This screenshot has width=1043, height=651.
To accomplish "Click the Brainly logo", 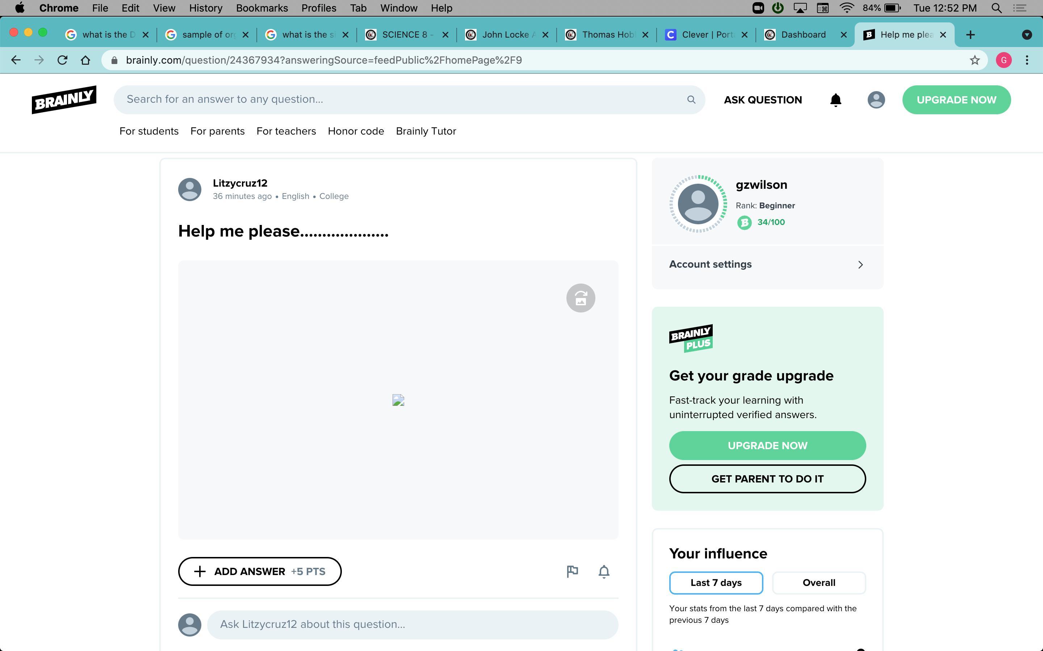I will (x=64, y=99).
